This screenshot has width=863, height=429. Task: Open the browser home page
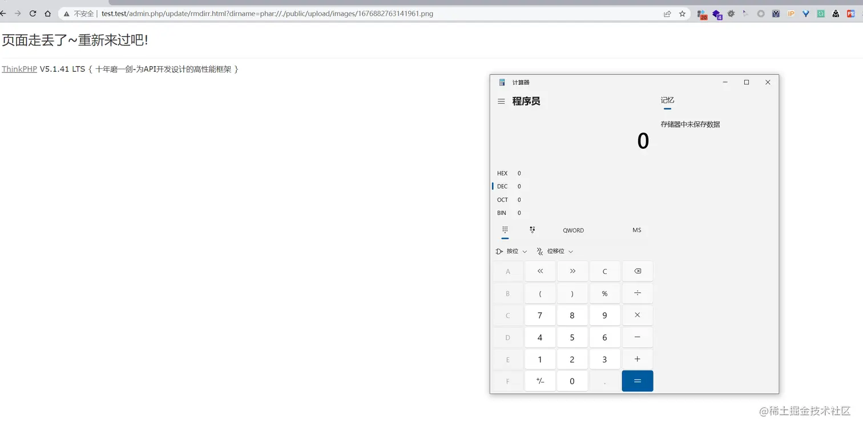point(47,14)
